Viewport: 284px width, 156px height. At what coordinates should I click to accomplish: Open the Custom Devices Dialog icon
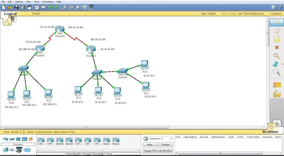tap(91, 8)
